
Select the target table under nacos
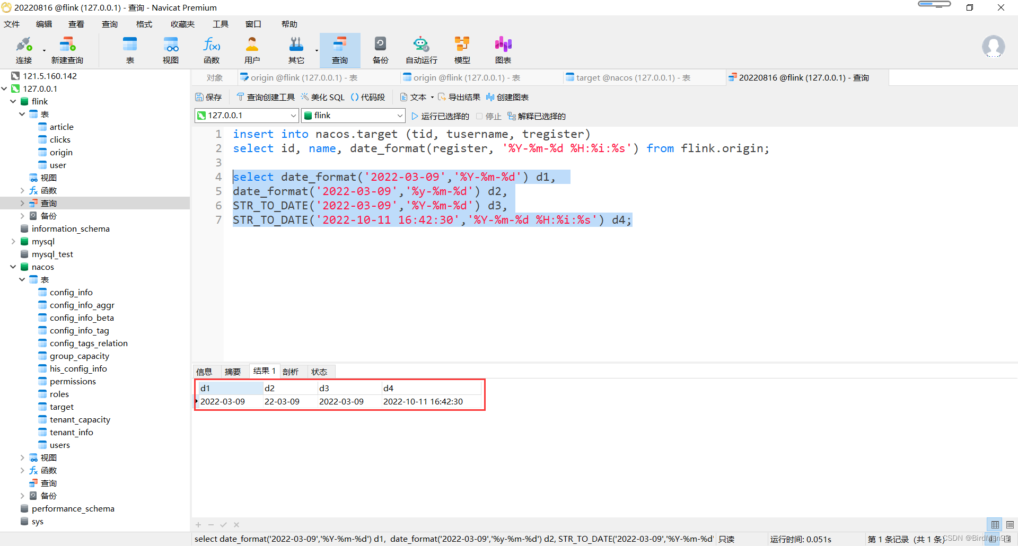click(62, 407)
